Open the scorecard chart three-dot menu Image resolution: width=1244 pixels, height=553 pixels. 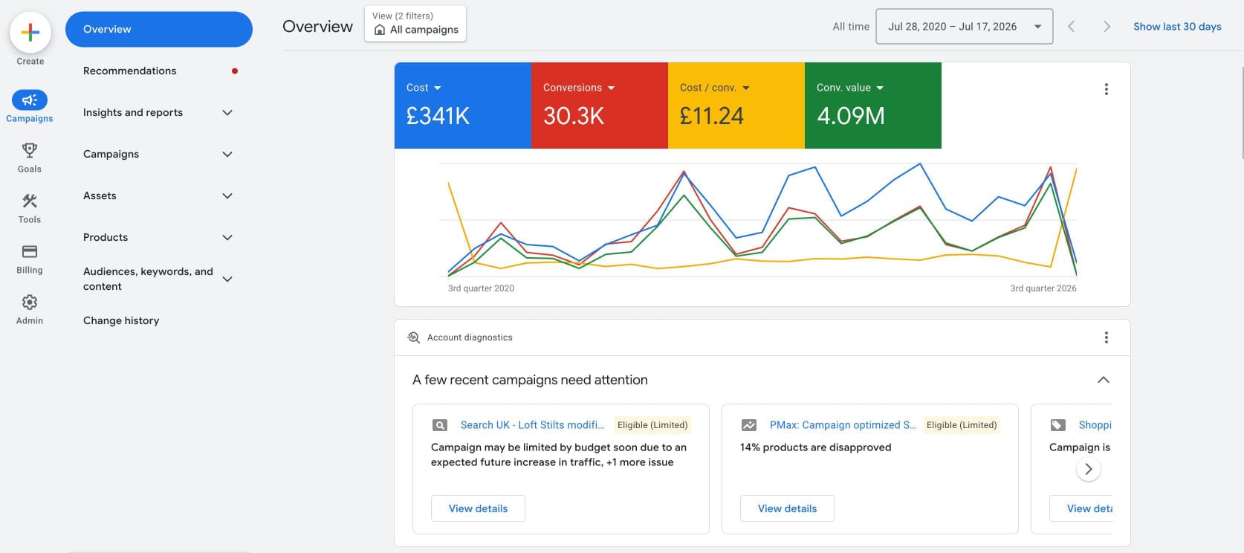[1107, 89]
